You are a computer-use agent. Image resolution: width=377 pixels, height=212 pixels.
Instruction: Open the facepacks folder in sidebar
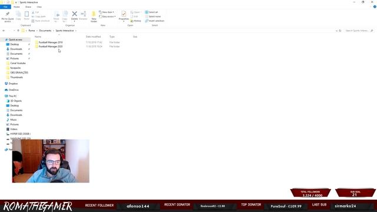click(15, 68)
